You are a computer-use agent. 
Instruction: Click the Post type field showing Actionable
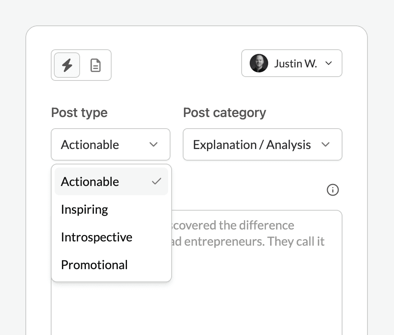[90, 145]
